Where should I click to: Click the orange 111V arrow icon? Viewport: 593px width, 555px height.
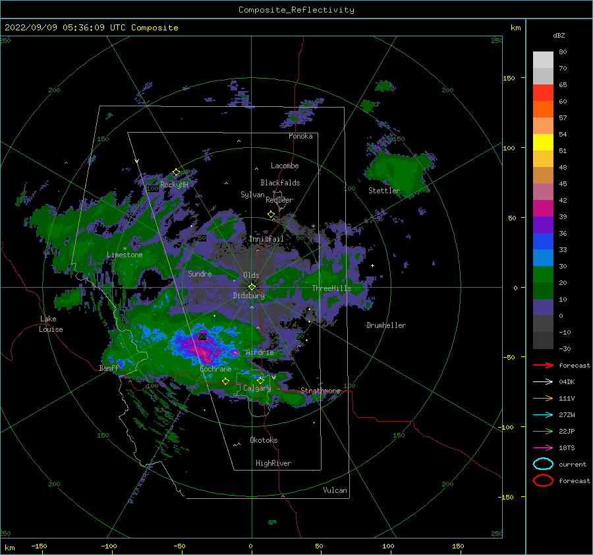[543, 398]
